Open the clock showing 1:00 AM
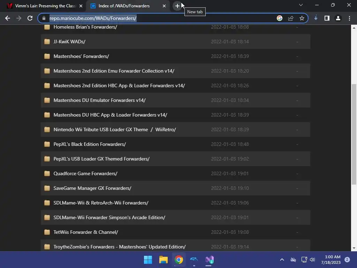Screen dimensions: 357x268 [x=331, y=260]
